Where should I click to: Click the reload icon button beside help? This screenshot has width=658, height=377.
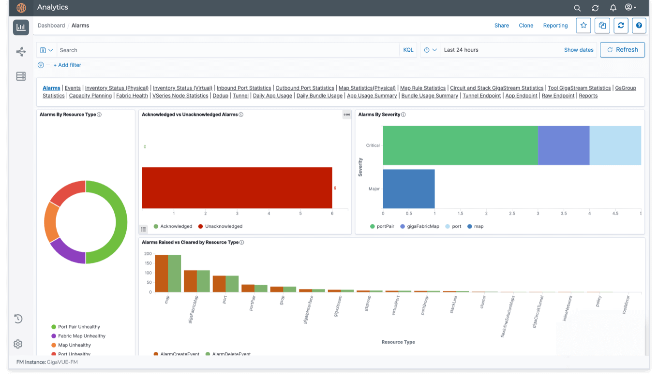coord(621,26)
